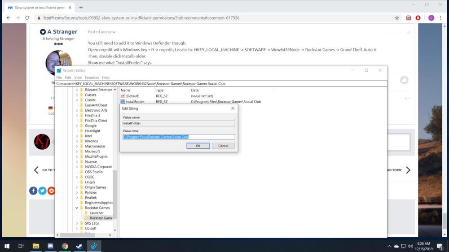Go to previous topic list arrow
The image size is (449, 252).
36,170
